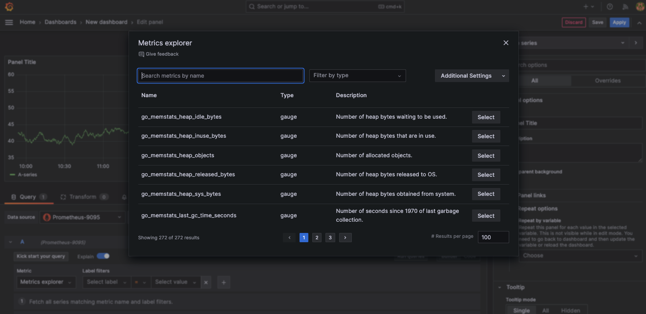Open the Filter by type dropdown

pos(357,75)
